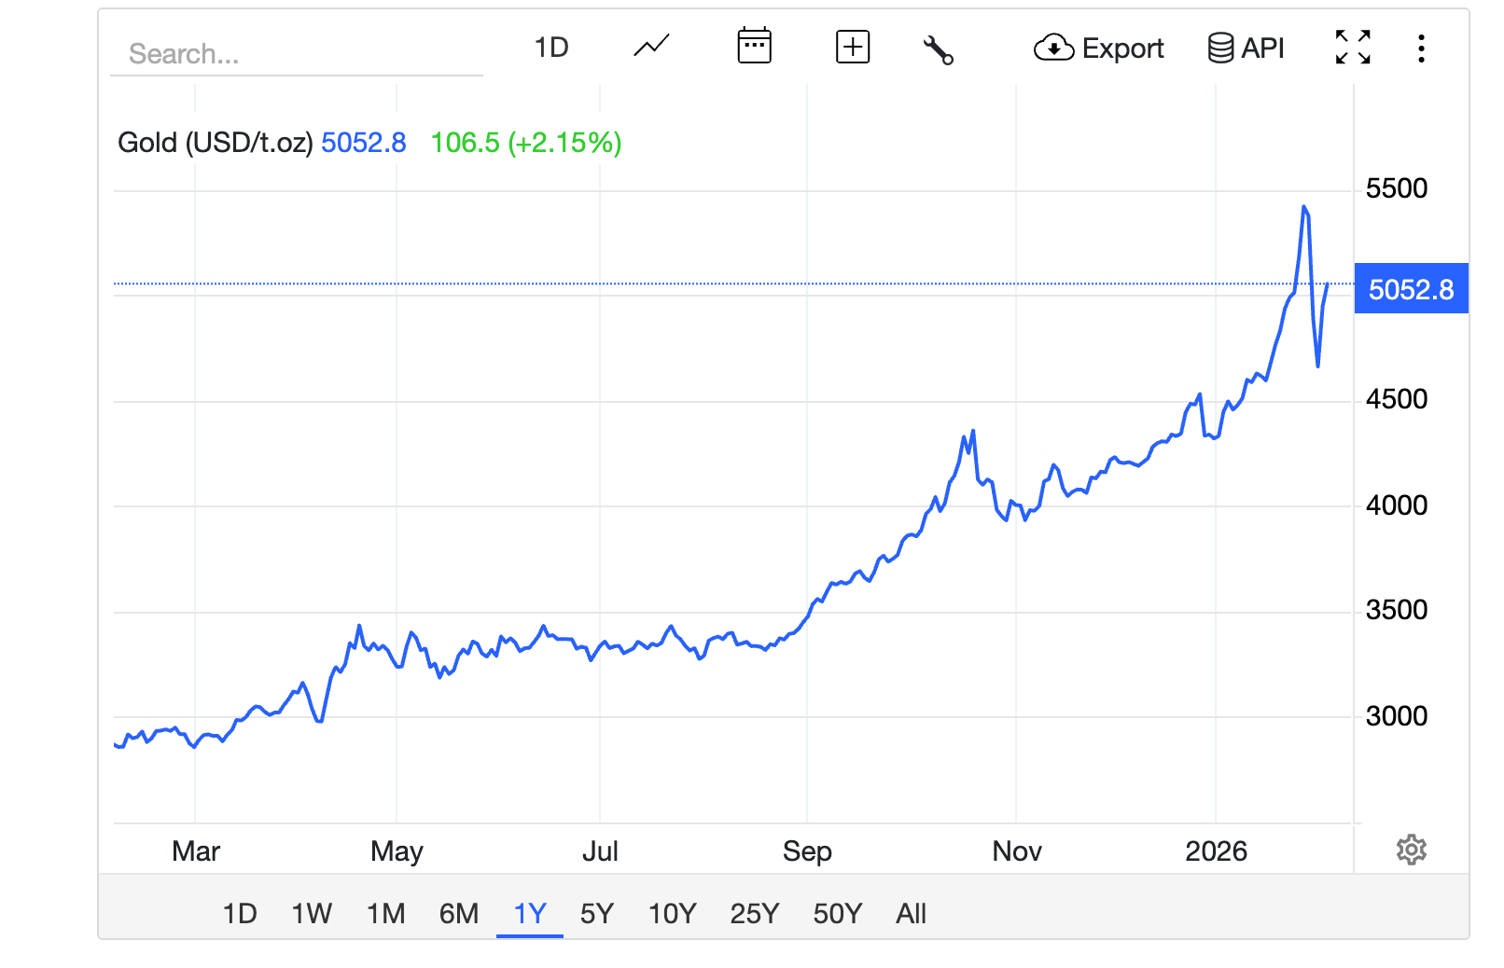Open chart settings gear icon
1504x968 pixels.
1411,850
